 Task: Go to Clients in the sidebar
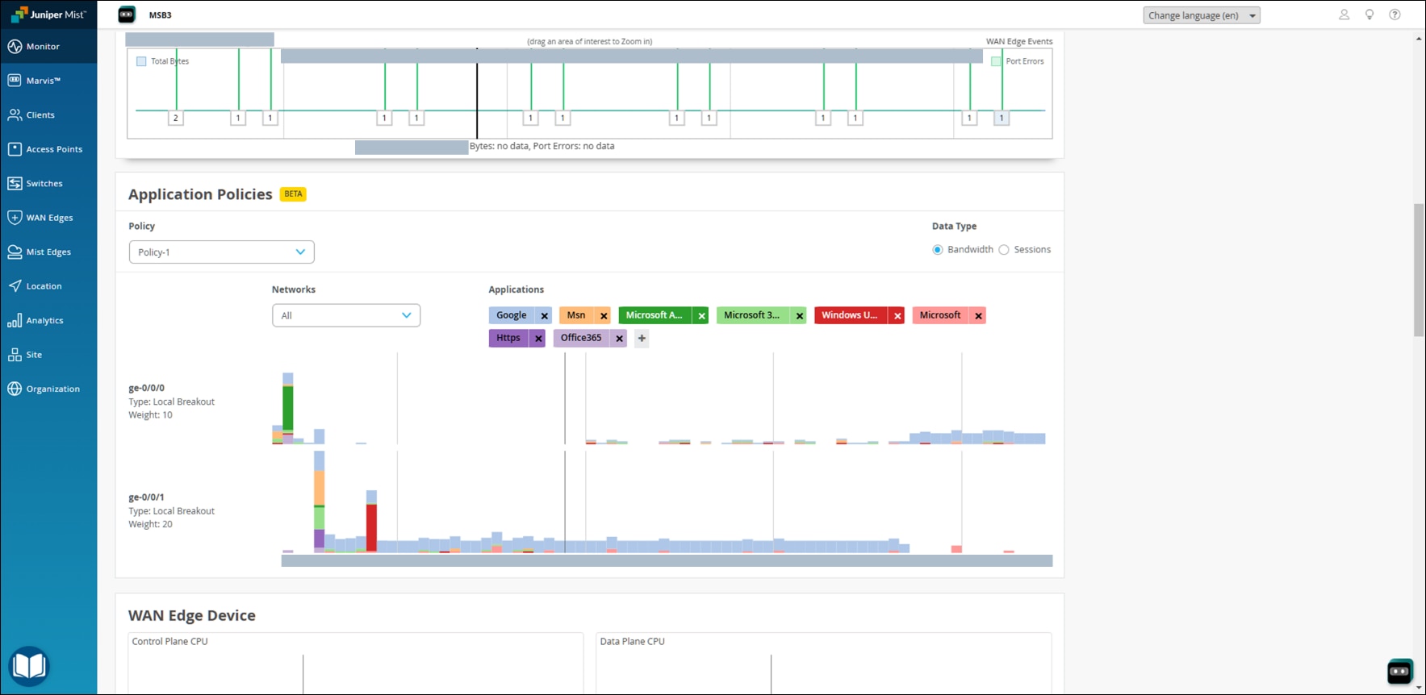[x=48, y=115]
